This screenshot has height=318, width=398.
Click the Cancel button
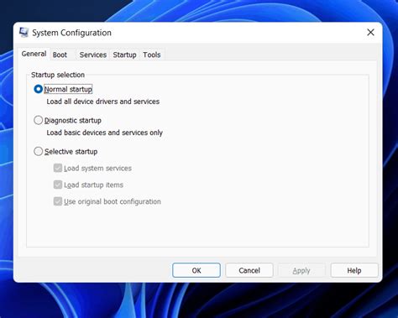tap(249, 270)
